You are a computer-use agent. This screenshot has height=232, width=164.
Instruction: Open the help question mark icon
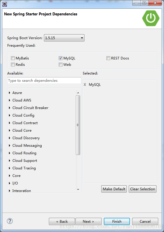10,221
